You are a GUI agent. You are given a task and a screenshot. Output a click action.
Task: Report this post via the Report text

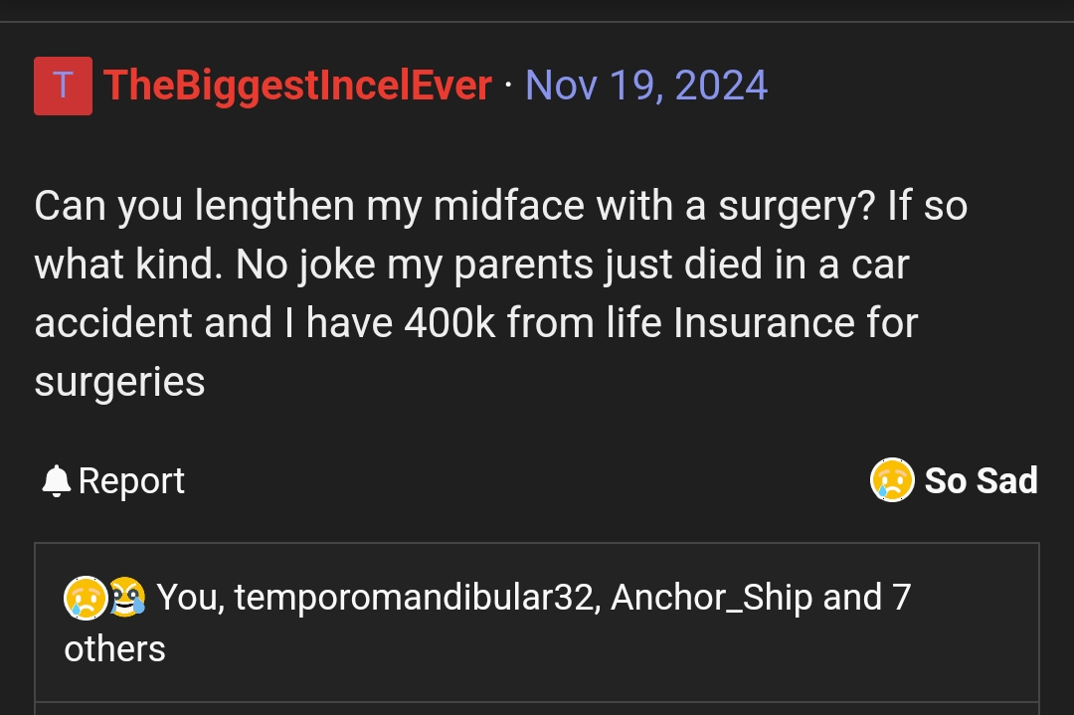(x=131, y=481)
